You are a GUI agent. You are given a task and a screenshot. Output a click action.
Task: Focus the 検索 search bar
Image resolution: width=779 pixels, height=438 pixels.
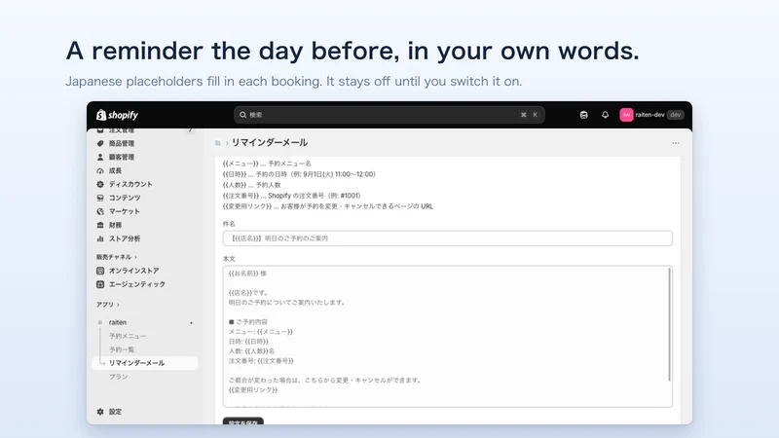[x=389, y=115]
